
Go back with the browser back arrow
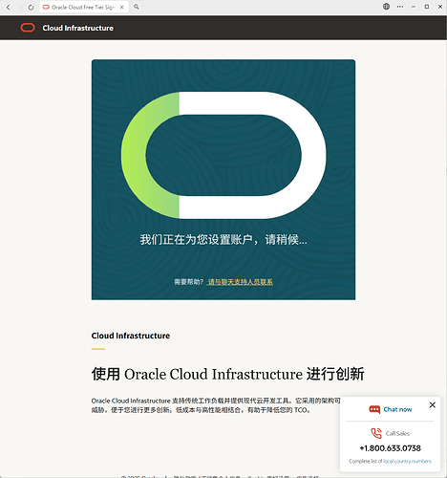pyautogui.click(x=9, y=7)
